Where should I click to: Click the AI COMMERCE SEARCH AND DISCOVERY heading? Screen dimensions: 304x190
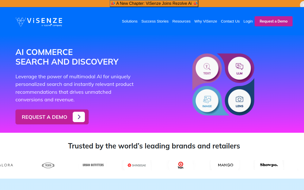[67, 57]
